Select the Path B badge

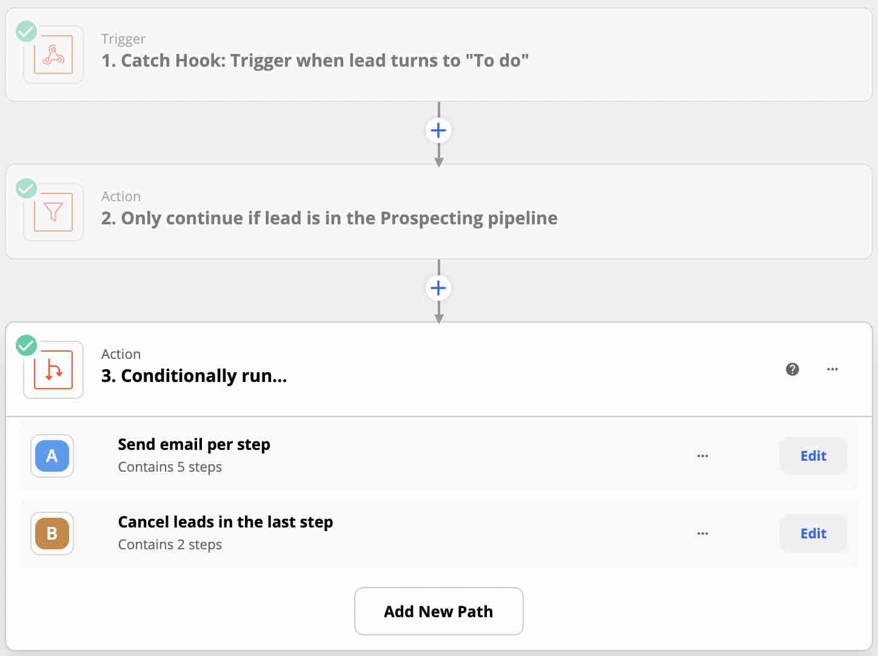[x=52, y=534]
